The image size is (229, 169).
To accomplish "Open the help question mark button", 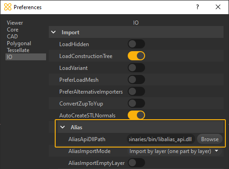I will tap(198, 7).
